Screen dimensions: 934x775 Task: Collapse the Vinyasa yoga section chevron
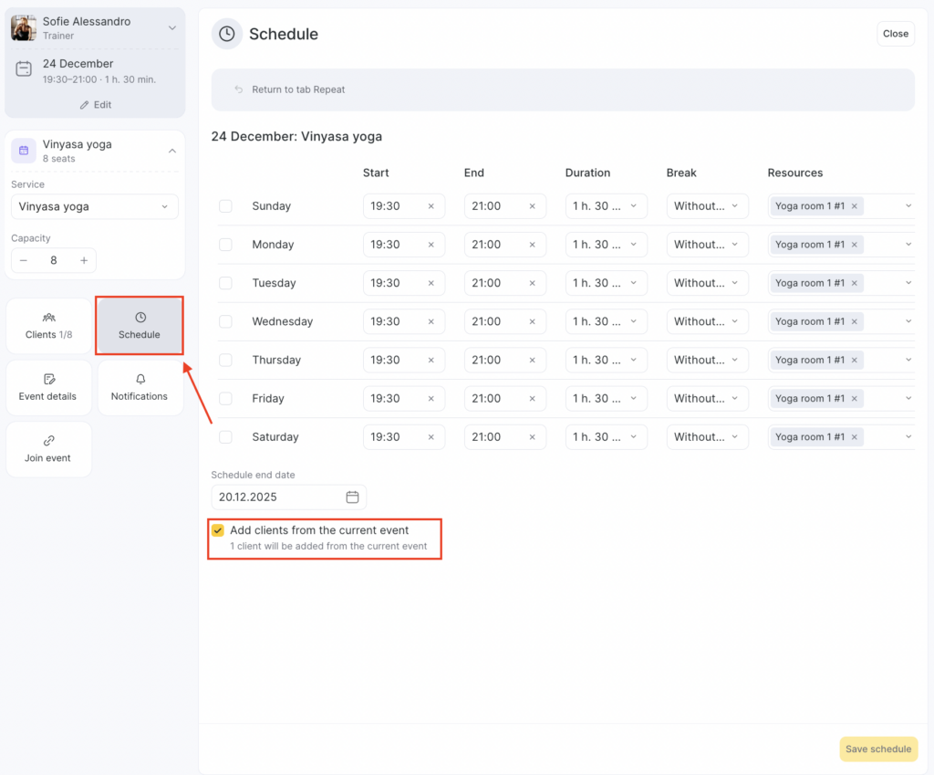171,151
